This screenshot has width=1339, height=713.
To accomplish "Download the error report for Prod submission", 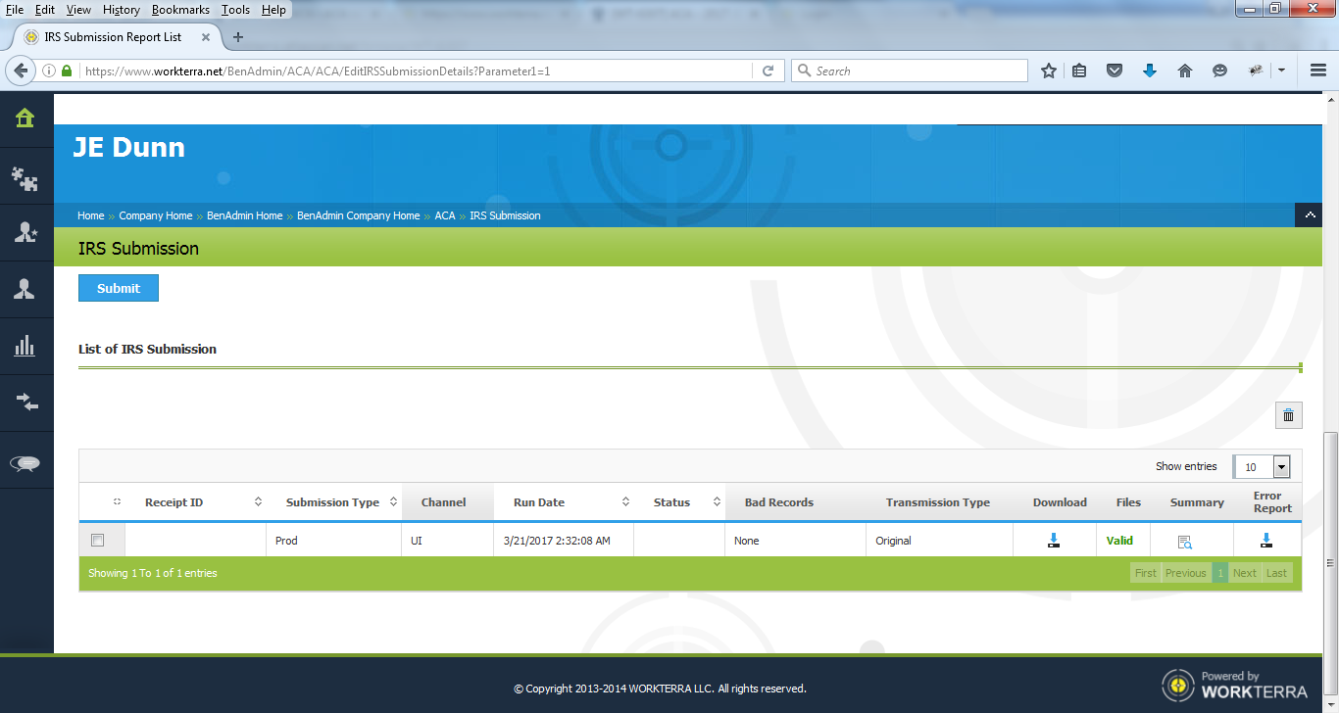I will point(1266,541).
